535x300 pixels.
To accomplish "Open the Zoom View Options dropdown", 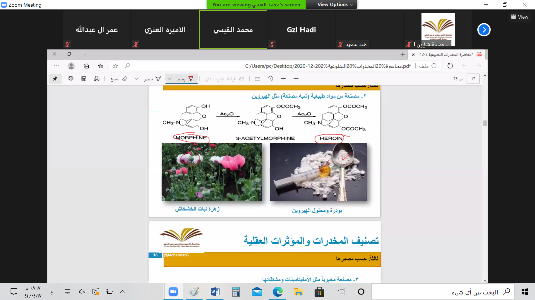I will 334,4.
